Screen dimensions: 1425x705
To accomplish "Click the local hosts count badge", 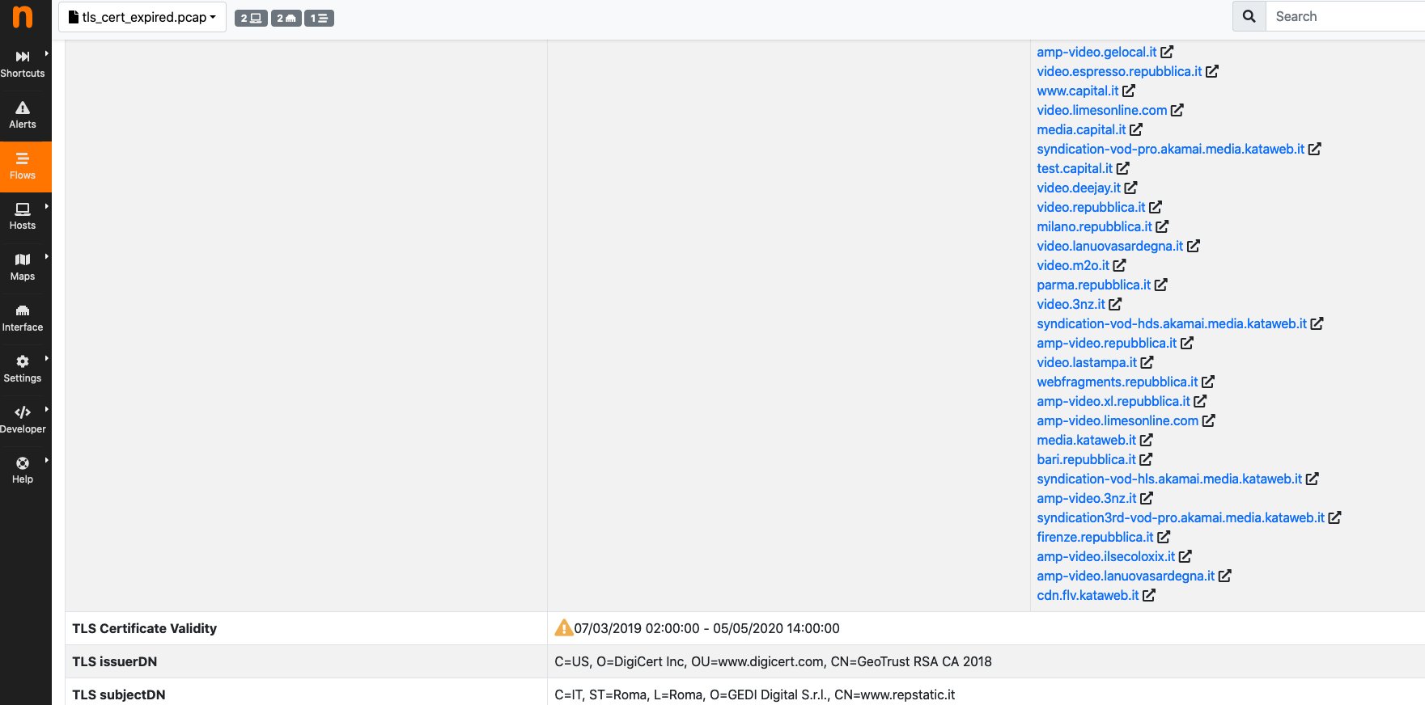I will (x=251, y=18).
